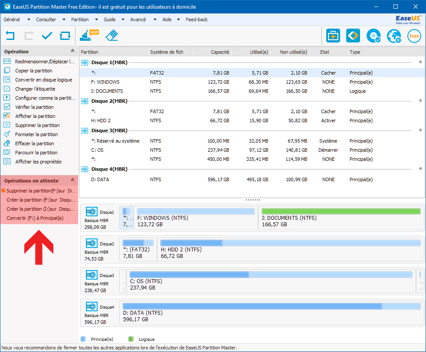Collapse the Opération panel
This screenshot has height=352, width=426.
tap(72, 51)
